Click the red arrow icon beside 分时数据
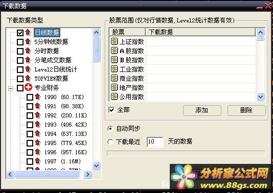 pos(28,51)
